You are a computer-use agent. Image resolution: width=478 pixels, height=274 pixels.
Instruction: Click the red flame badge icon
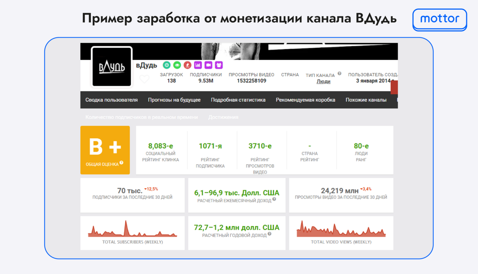click(188, 65)
